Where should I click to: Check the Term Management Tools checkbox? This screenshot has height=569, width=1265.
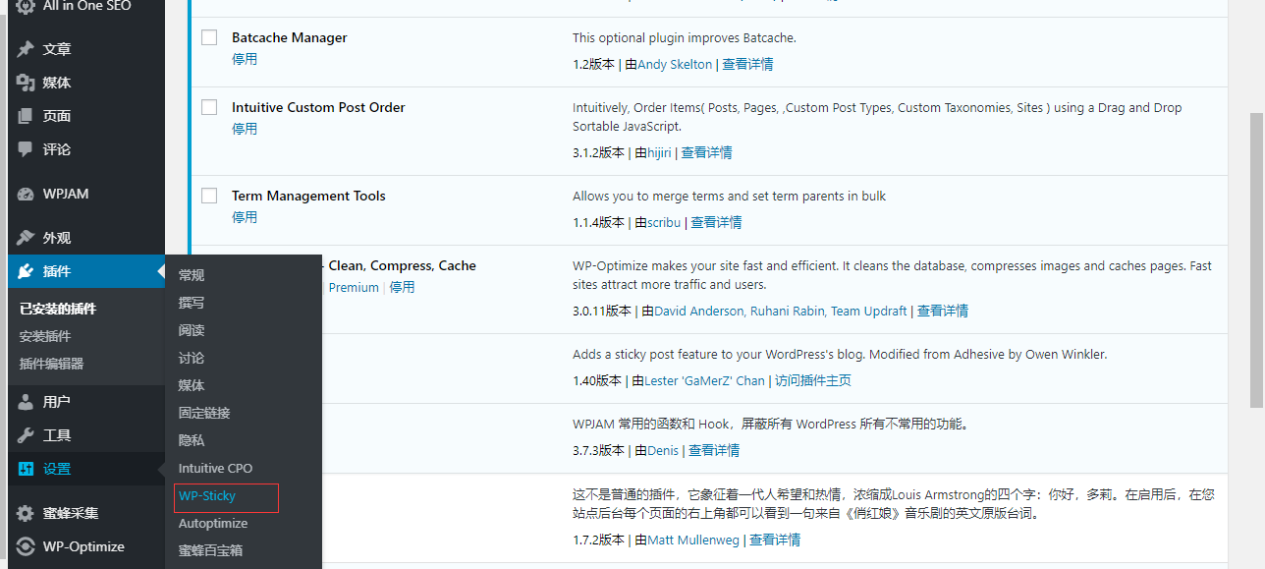coord(209,196)
